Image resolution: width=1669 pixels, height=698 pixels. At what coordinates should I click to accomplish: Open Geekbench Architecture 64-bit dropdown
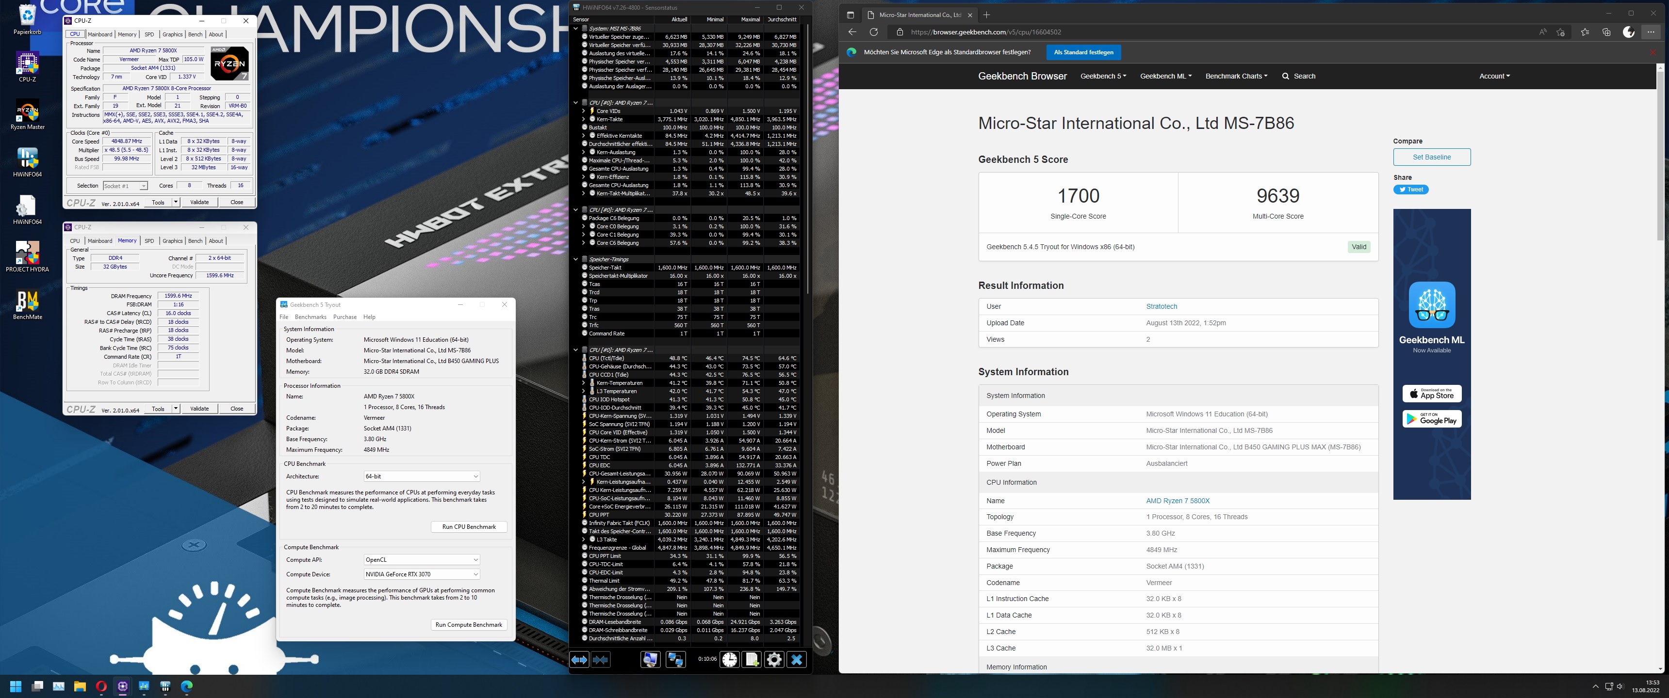click(x=421, y=476)
